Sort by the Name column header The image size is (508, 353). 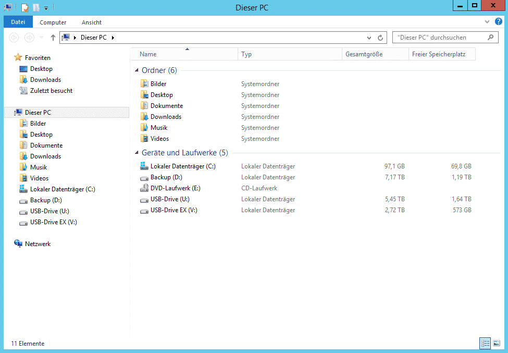click(184, 54)
